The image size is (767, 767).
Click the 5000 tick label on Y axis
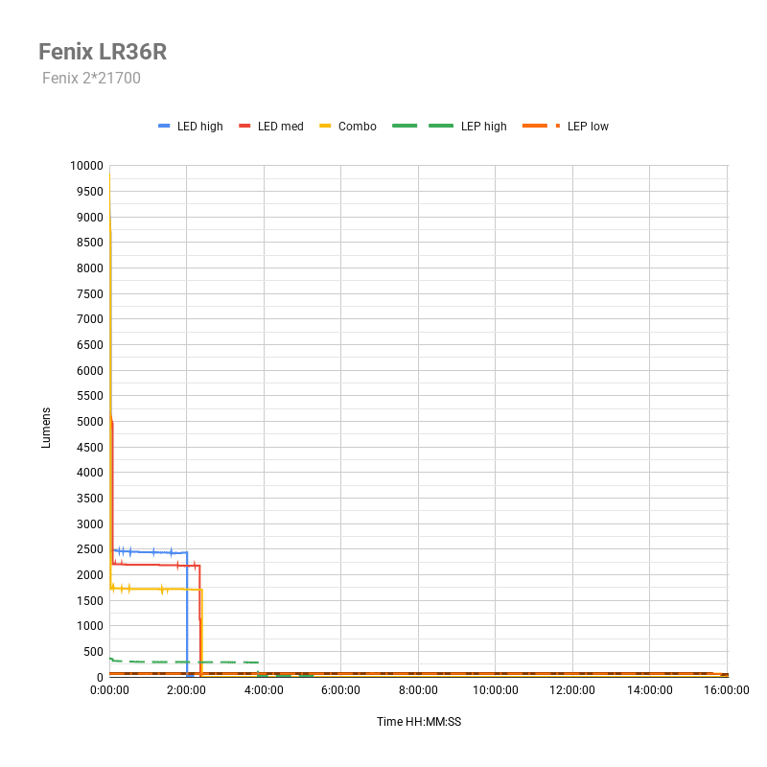pyautogui.click(x=88, y=422)
